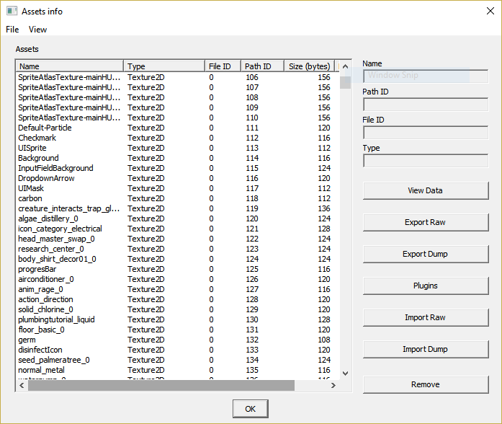Click the horizontal scrollbar right arrow
Viewport: 502px width, 424px height.
pos(333,386)
